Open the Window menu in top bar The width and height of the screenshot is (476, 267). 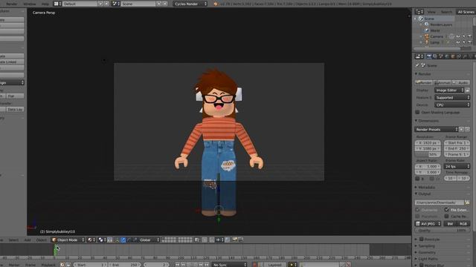[30, 4]
